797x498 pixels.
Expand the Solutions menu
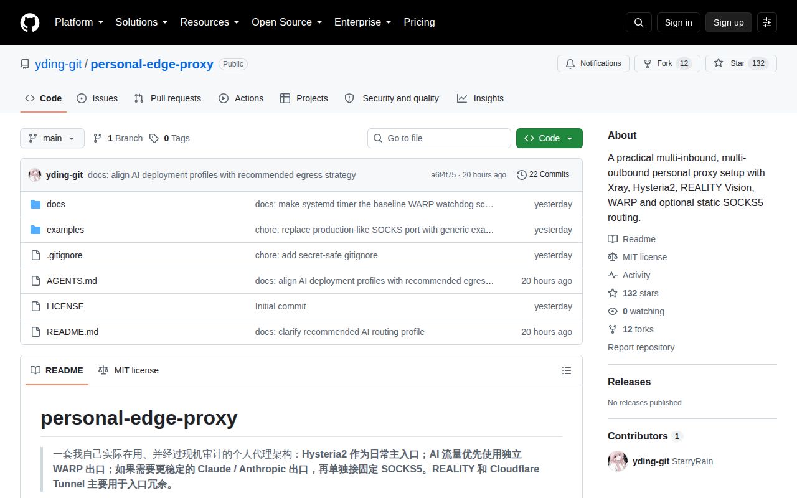(141, 22)
